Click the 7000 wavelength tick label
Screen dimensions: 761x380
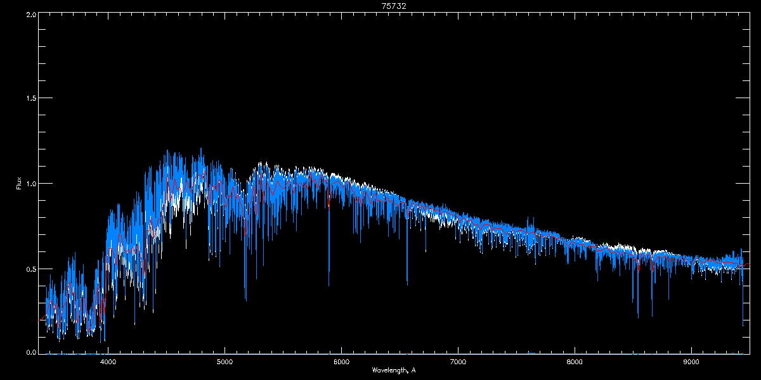459,362
